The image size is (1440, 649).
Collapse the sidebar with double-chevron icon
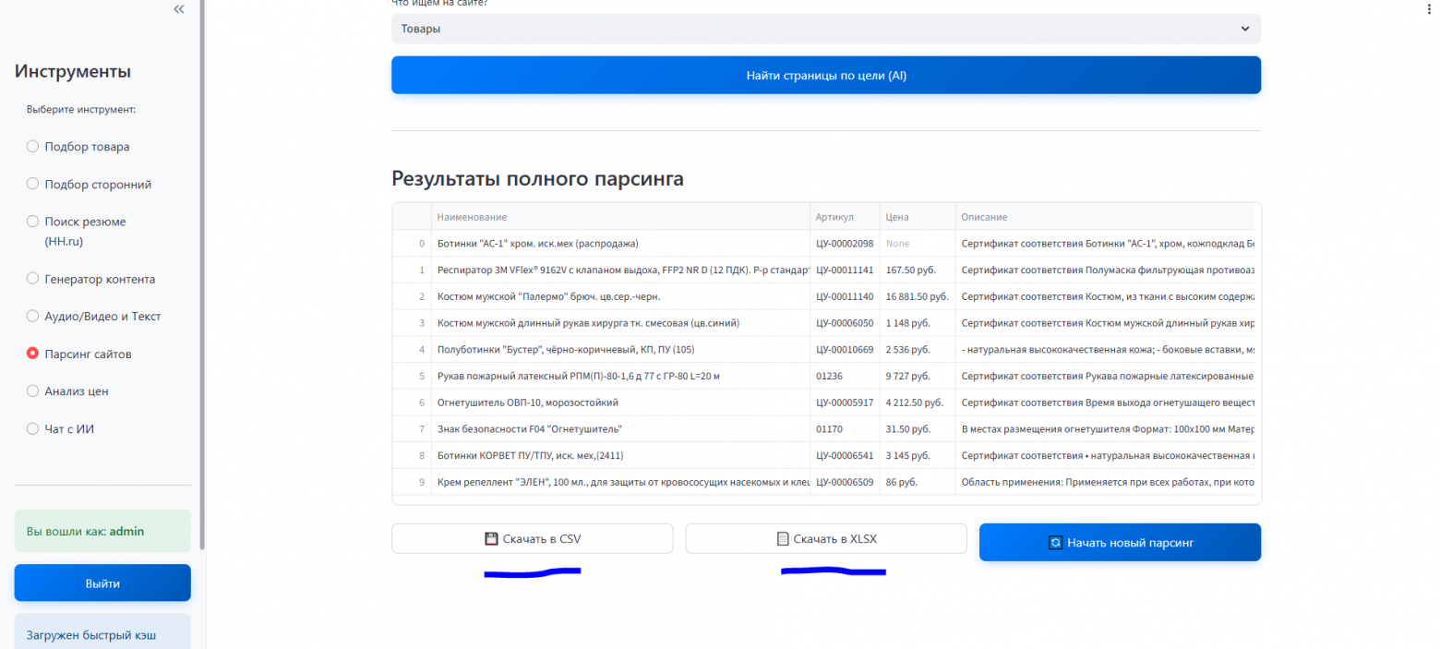click(x=179, y=9)
